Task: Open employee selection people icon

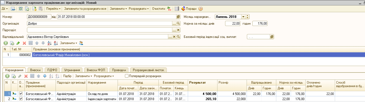Action: coord(81,43)
